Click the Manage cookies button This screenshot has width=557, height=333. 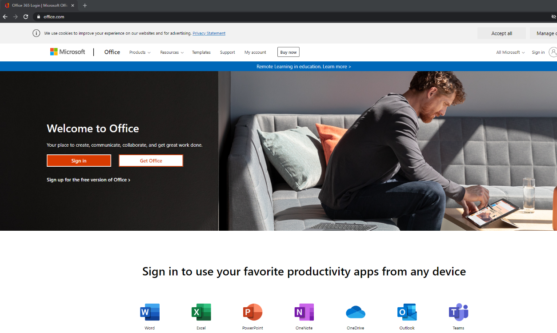click(x=543, y=33)
